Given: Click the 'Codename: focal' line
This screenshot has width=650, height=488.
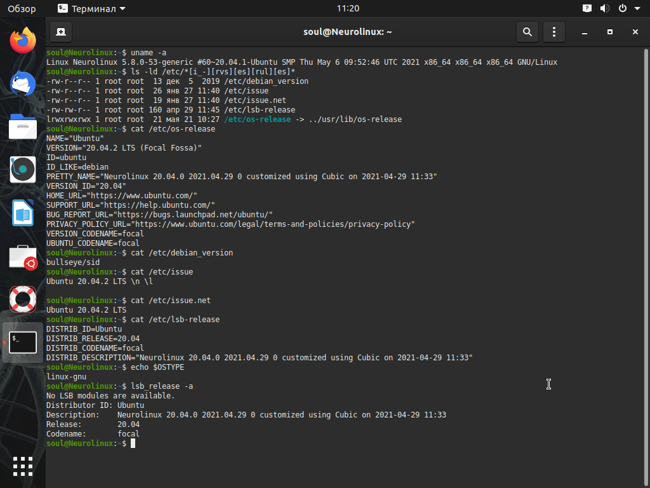Looking at the screenshot, I should click(93, 434).
